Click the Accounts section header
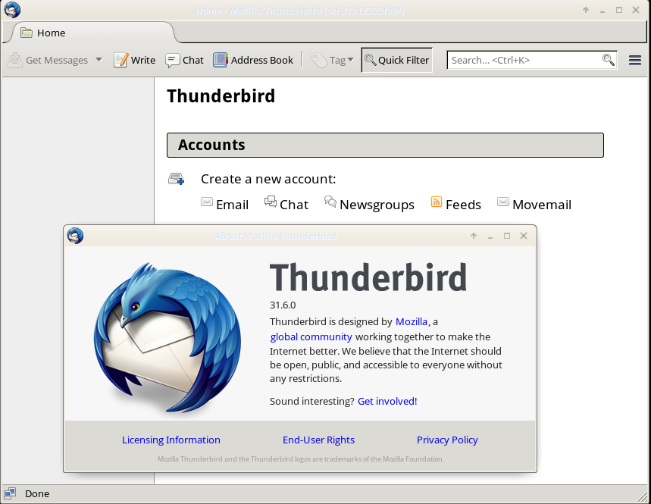The height and width of the screenshot is (504, 651). pos(211,145)
